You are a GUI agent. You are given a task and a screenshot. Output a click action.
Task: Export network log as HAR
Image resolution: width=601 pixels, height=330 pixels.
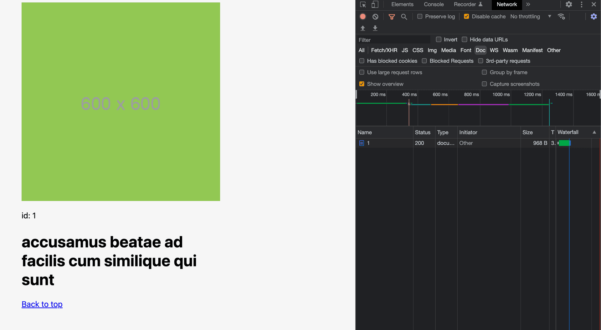point(375,28)
